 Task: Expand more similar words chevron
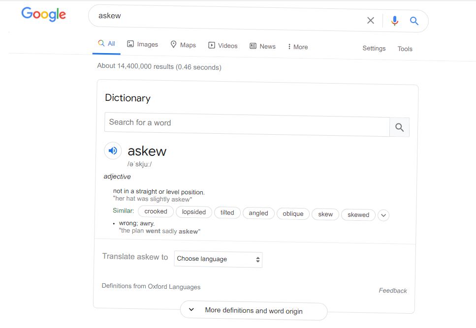[x=383, y=215]
